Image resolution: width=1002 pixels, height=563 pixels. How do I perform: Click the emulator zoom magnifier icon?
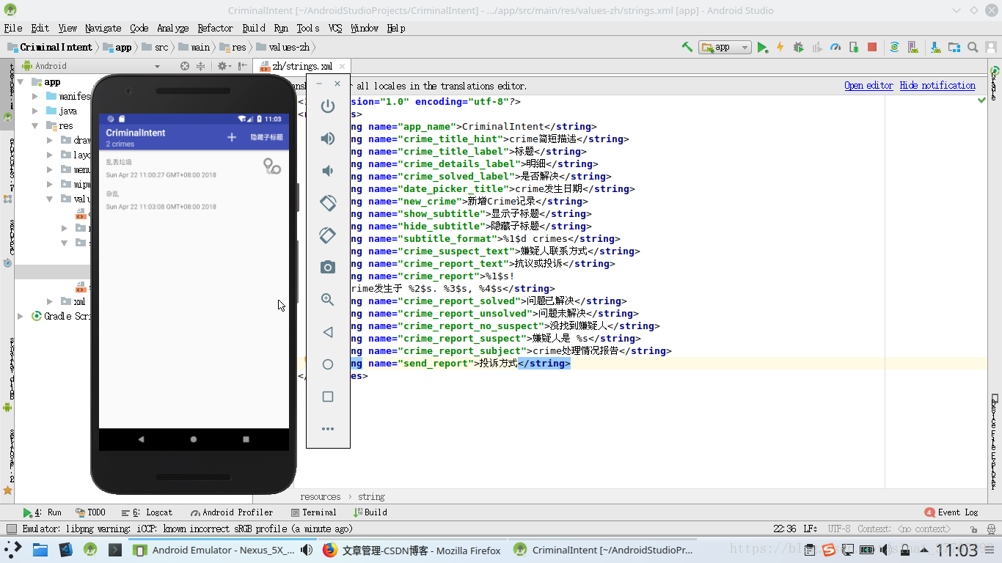[x=328, y=300]
